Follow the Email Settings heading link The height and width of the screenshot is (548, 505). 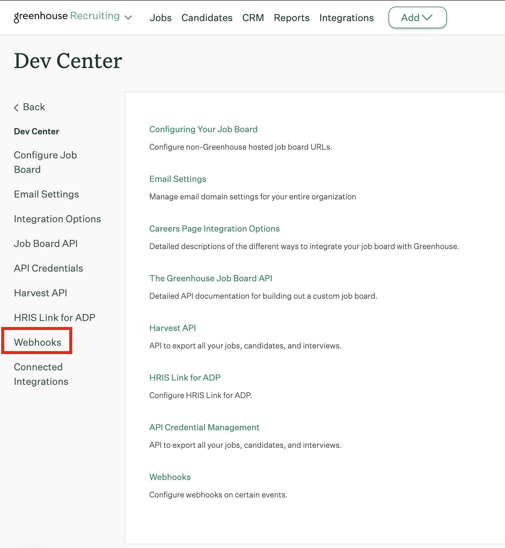178,179
